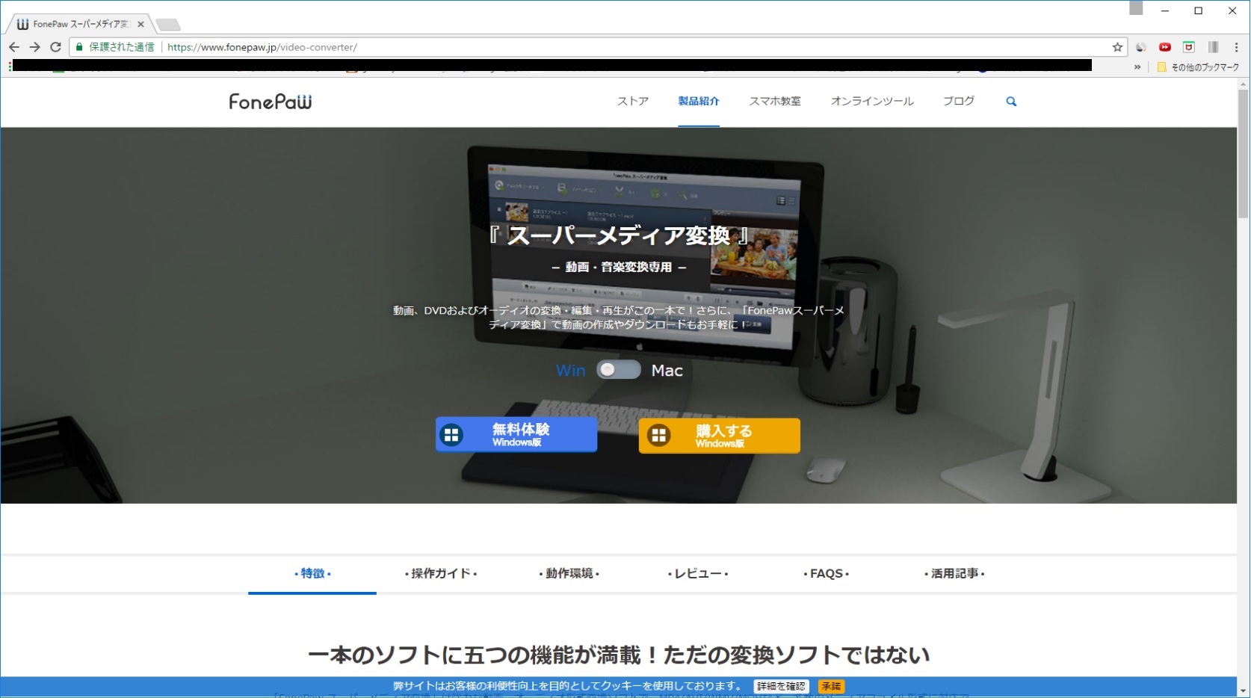Switch to the 動作環境 tab
The image size is (1251, 698).
[569, 574]
